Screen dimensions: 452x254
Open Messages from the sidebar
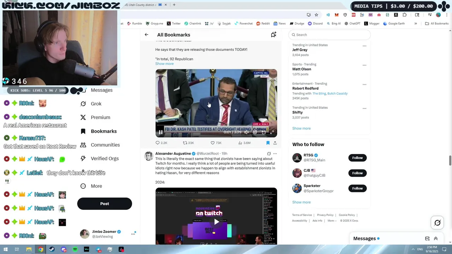[102, 90]
